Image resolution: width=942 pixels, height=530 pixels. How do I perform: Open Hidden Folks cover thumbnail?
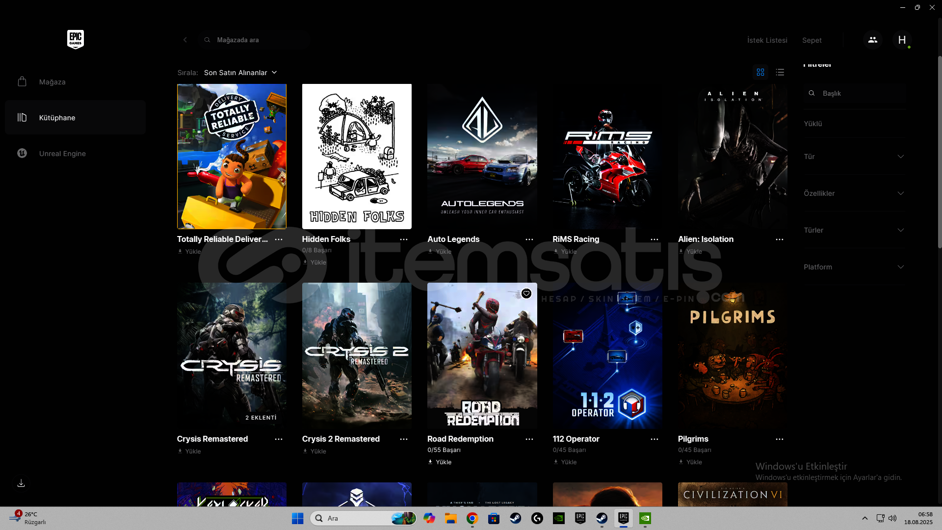357,157
